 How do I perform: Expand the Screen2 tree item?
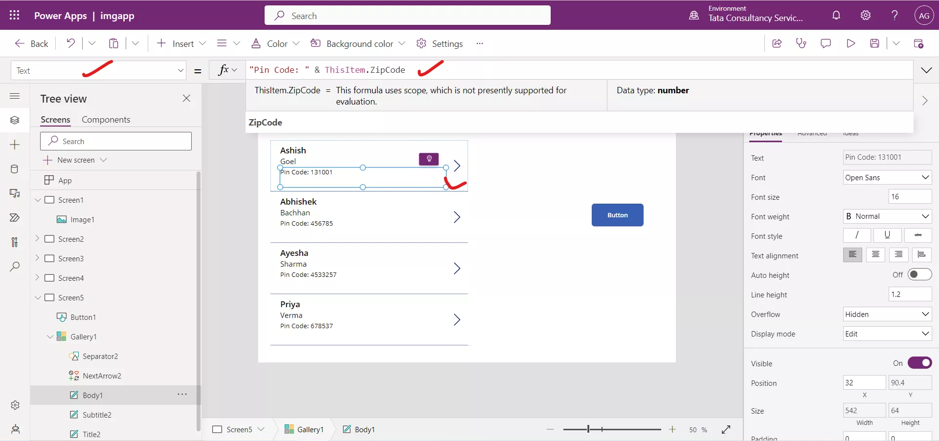point(38,239)
